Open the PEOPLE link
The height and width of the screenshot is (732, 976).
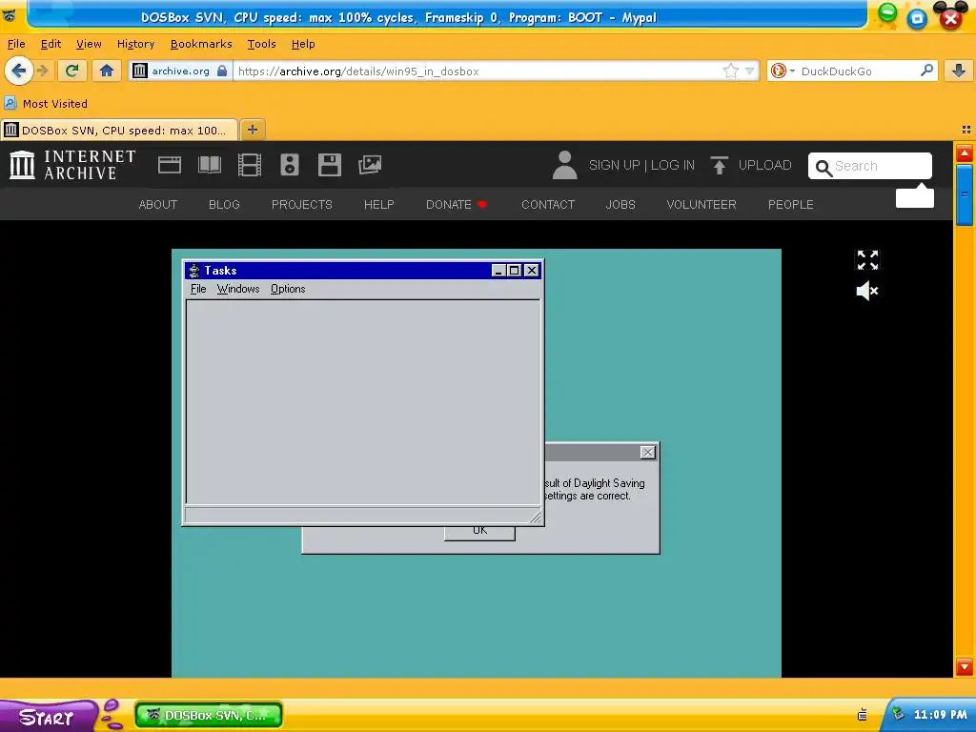coord(790,204)
